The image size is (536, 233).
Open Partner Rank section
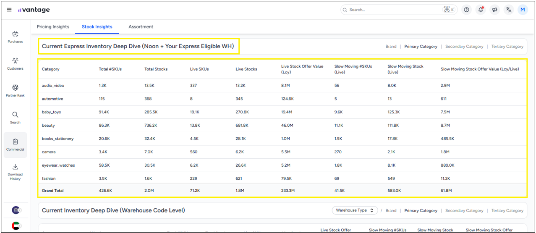(x=15, y=90)
